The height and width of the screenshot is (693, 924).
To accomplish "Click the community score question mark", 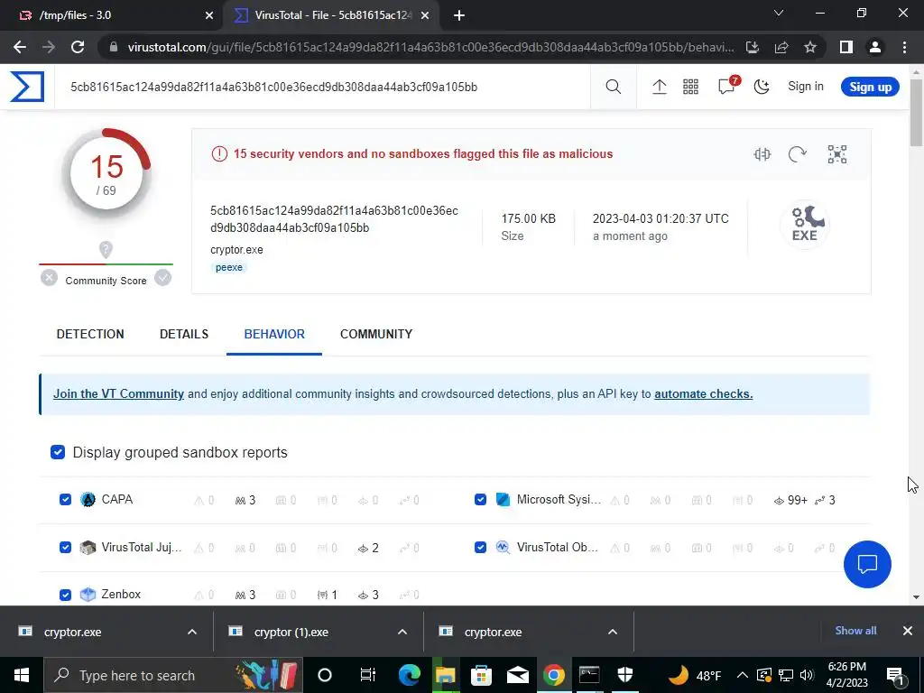I will tap(106, 249).
